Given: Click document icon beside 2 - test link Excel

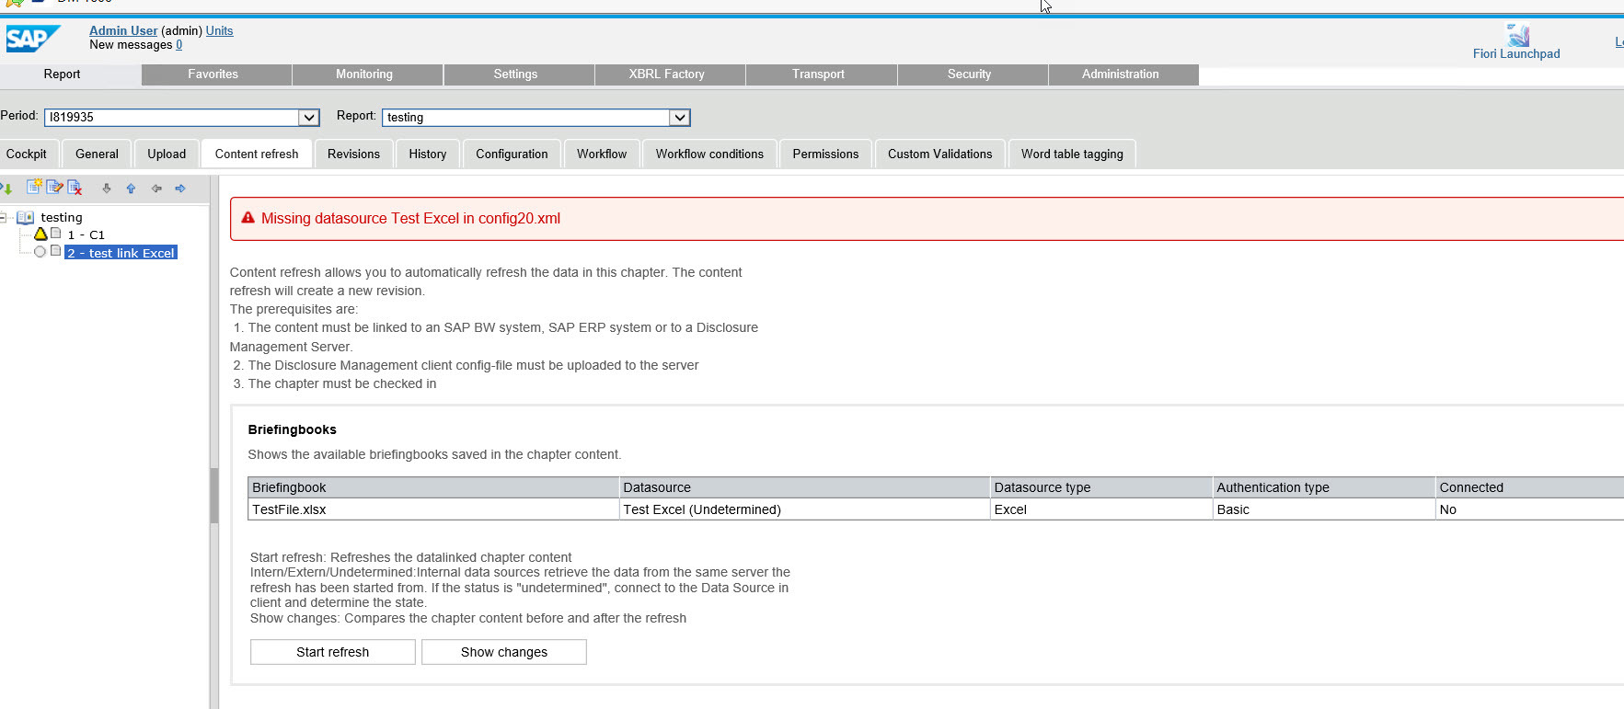Looking at the screenshot, I should (55, 250).
